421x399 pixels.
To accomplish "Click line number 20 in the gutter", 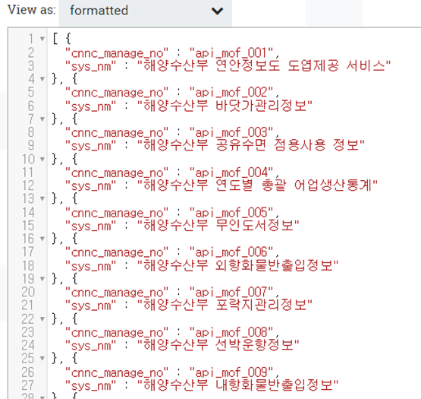I will 28,292.
